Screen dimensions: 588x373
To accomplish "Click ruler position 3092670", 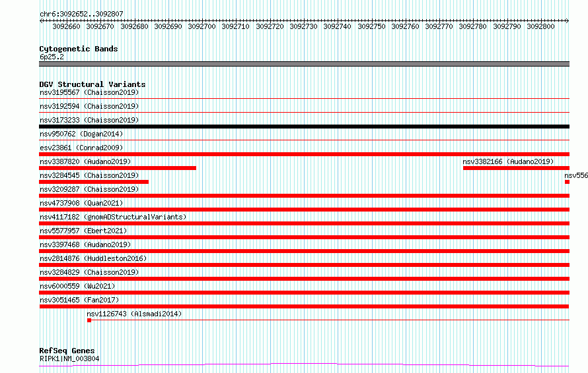I will pyautogui.click(x=100, y=26).
